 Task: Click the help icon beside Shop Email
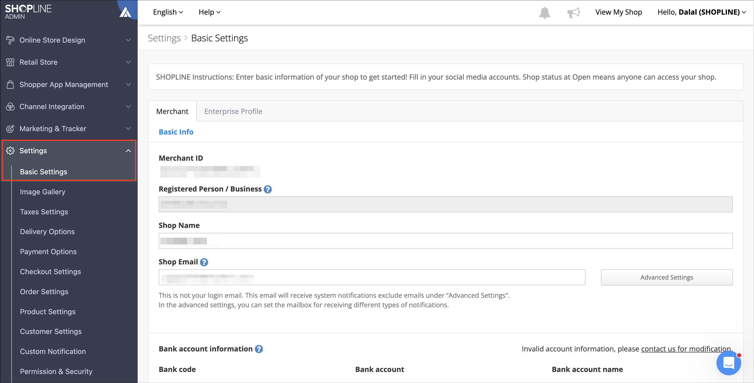(204, 262)
